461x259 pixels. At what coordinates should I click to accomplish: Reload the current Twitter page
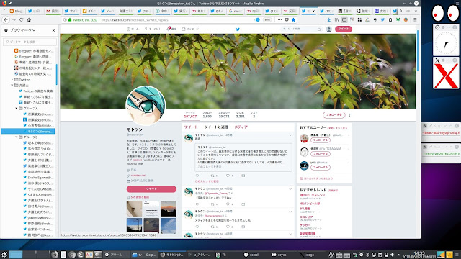click(21, 19)
